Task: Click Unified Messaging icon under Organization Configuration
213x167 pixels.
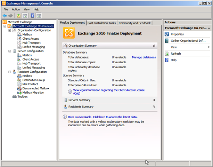Action: tap(19, 47)
